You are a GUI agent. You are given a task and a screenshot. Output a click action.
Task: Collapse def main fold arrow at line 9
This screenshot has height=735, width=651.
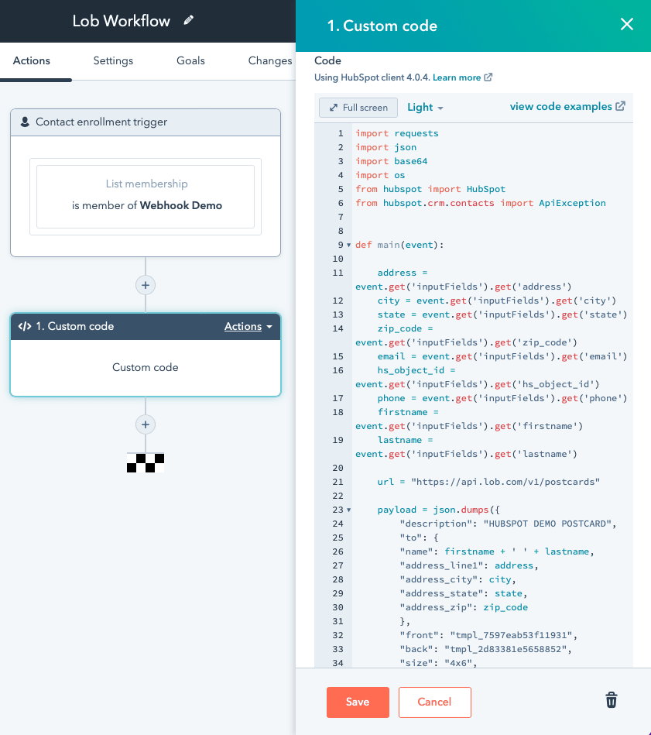tap(348, 246)
